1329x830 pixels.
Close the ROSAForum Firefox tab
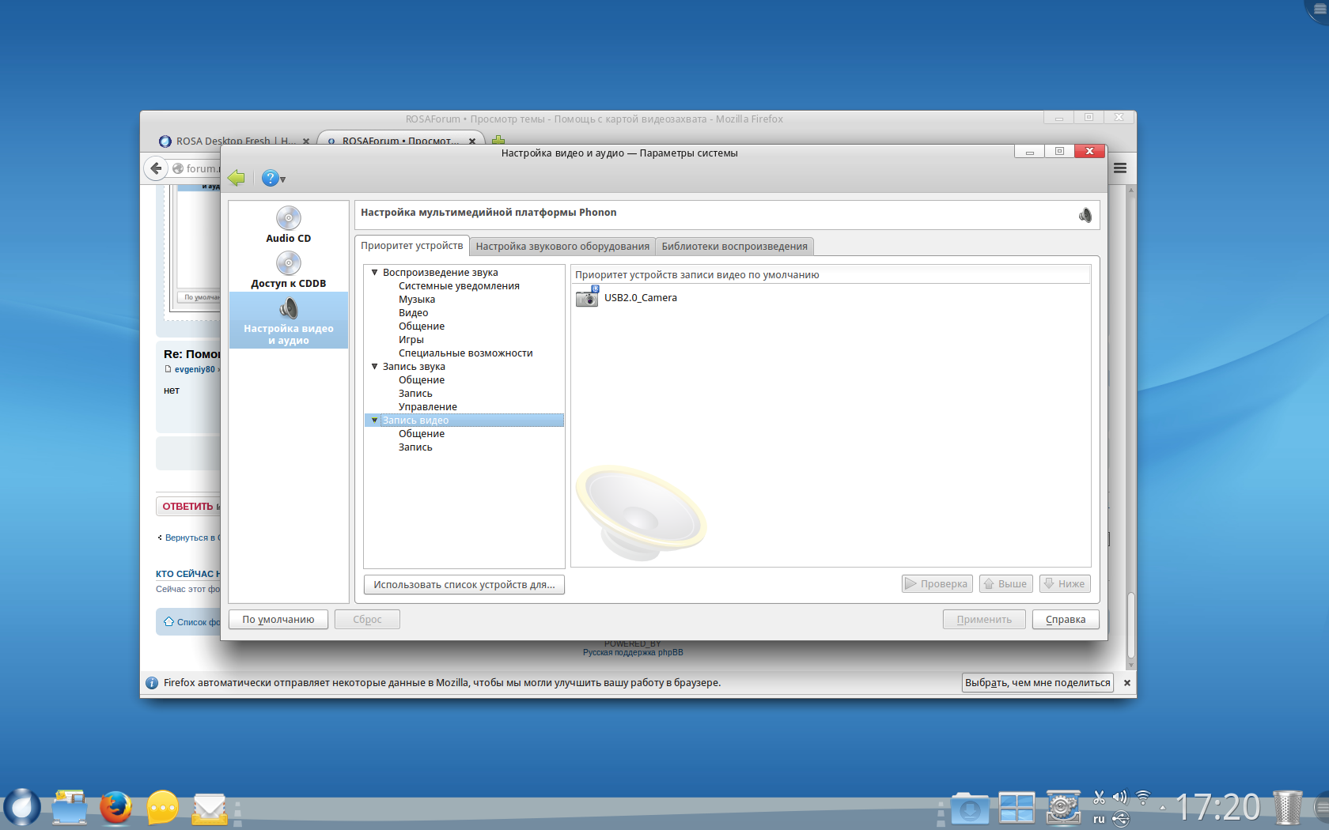point(472,141)
